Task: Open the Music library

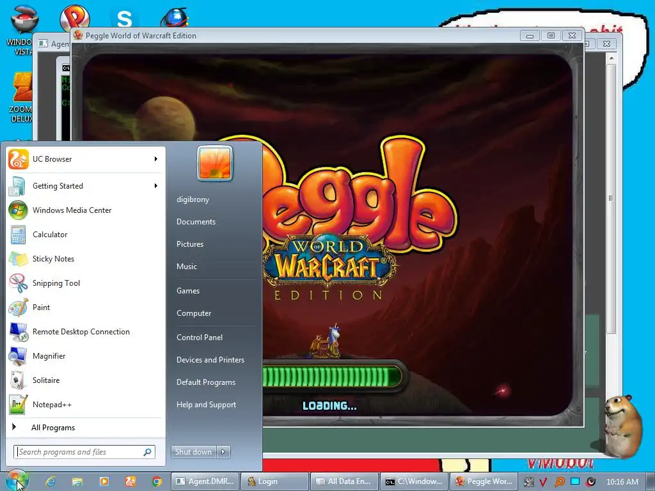Action: [x=186, y=267]
